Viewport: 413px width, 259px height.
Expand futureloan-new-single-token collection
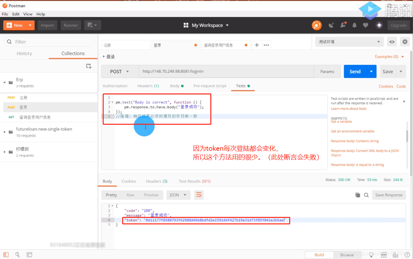pos(4,132)
